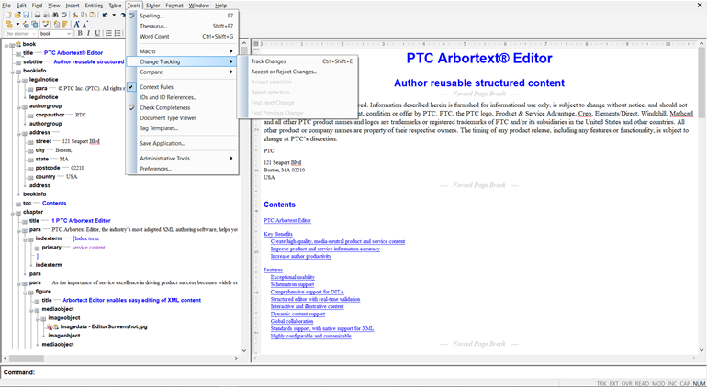Screen dimensions: 707x387
Task: Click the lightning document toolbar icon
Action: 57,24
